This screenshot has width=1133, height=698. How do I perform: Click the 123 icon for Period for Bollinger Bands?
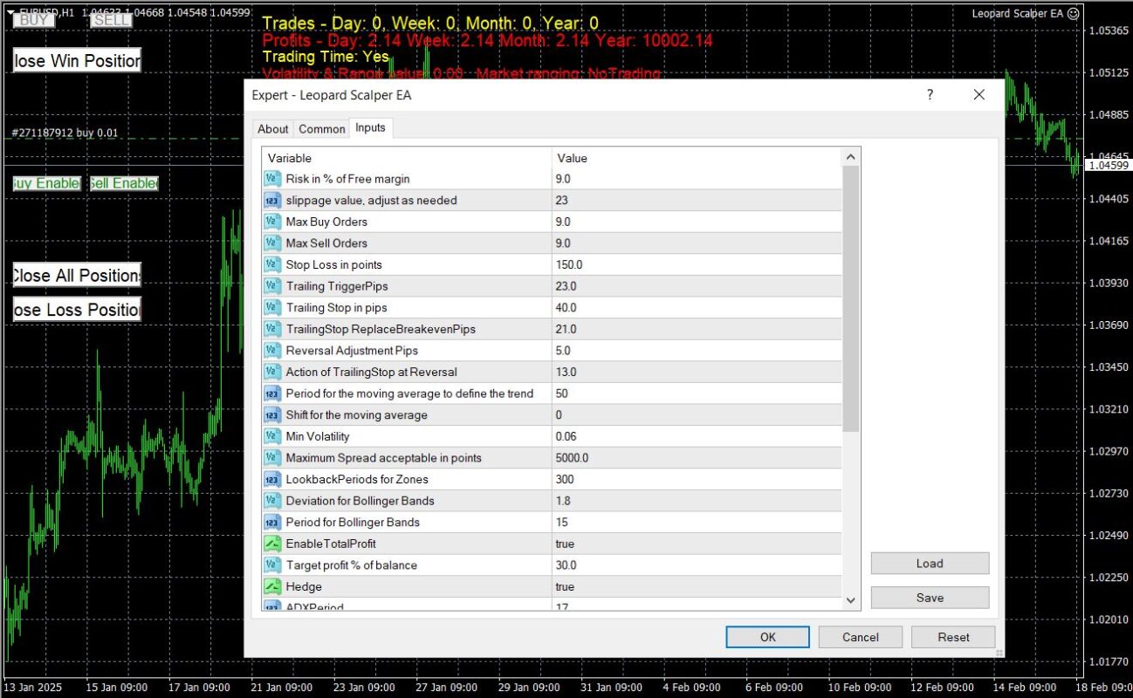271,522
